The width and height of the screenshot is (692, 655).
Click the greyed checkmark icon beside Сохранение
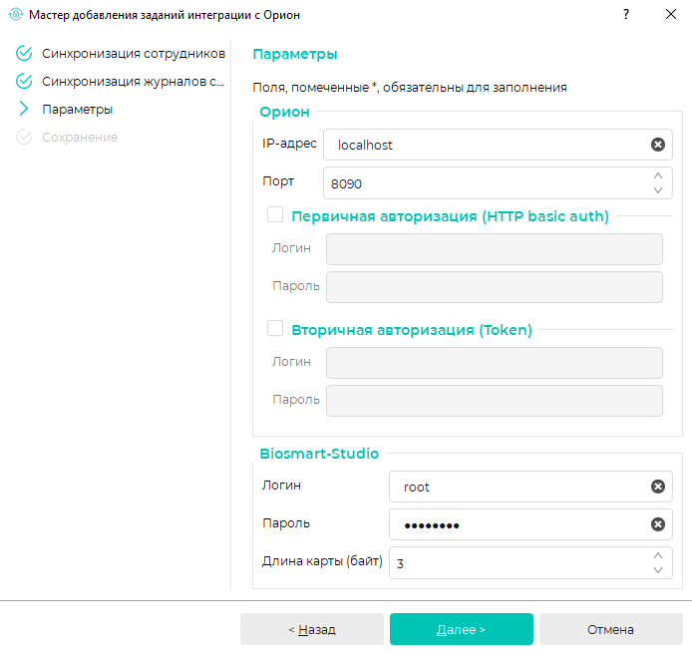[24, 138]
